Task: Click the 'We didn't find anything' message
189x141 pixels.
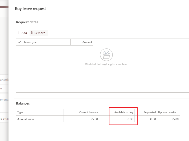Action: [106, 64]
